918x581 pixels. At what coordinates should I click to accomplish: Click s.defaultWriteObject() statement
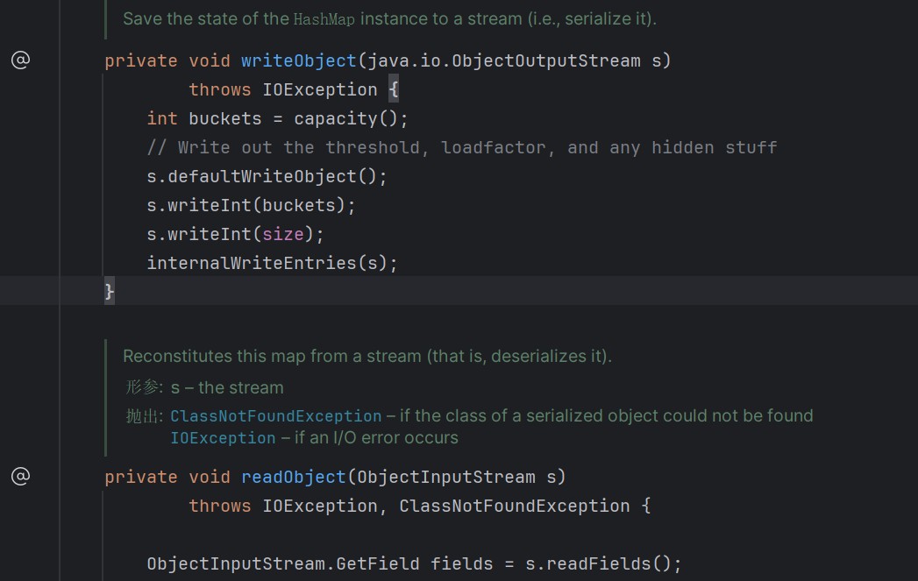[x=267, y=177]
